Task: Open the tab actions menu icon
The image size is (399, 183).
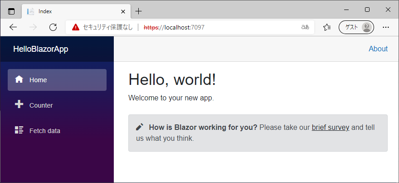Action: pyautogui.click(x=11, y=11)
